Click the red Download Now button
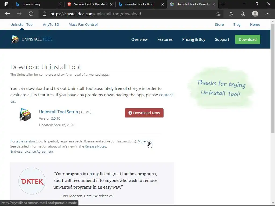This screenshot has height=206, width=275. pos(144,113)
